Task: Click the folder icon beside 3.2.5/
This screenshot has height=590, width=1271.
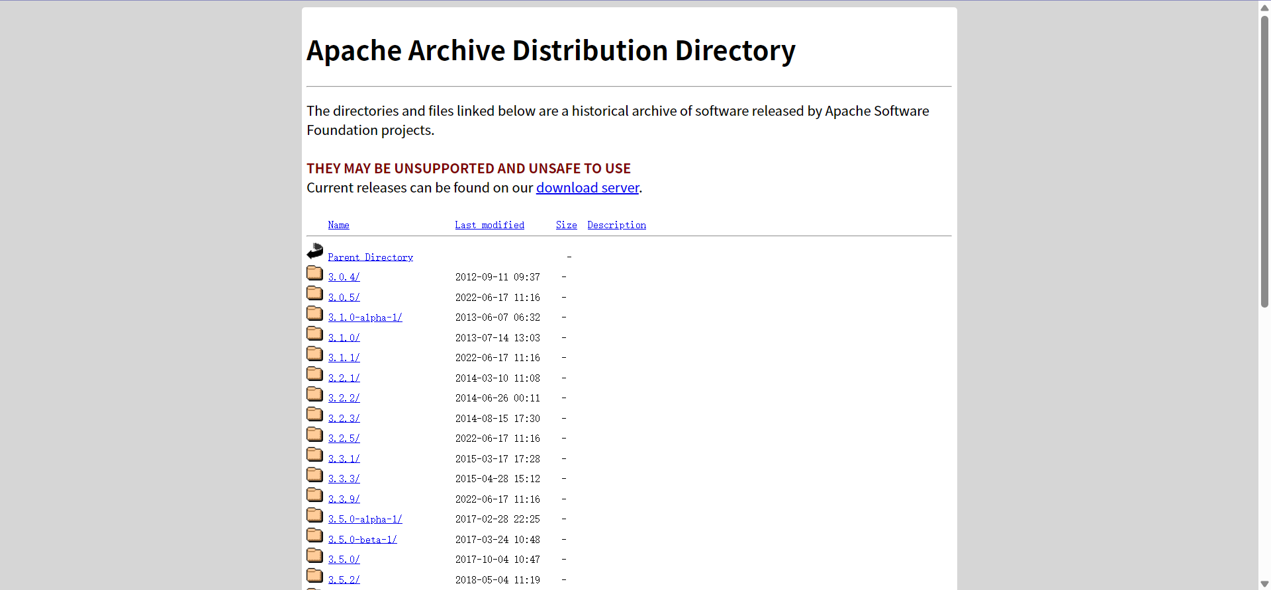Action: pos(315,435)
